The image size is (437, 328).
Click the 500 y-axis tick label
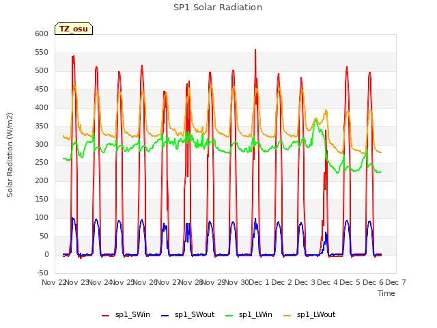click(42, 70)
